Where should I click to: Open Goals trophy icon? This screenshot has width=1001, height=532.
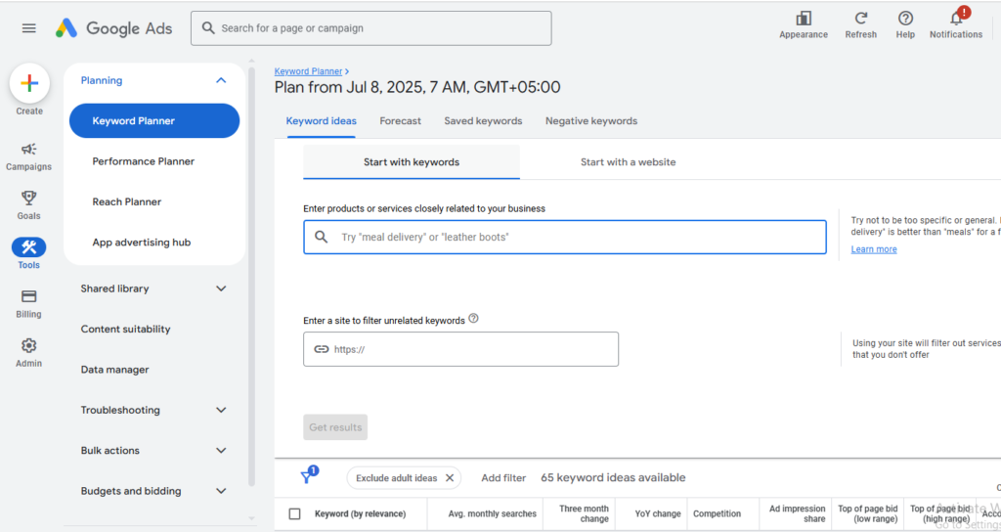tap(28, 199)
